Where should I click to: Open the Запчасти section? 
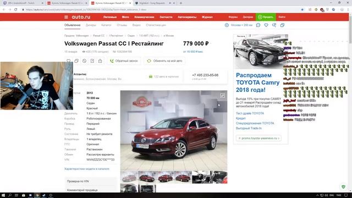tap(166, 17)
